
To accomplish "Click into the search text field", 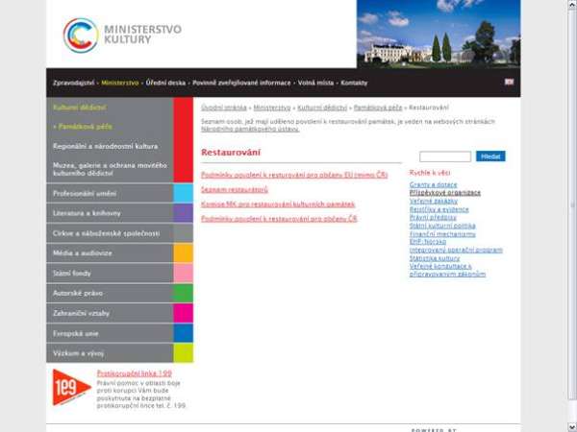I will point(445,156).
